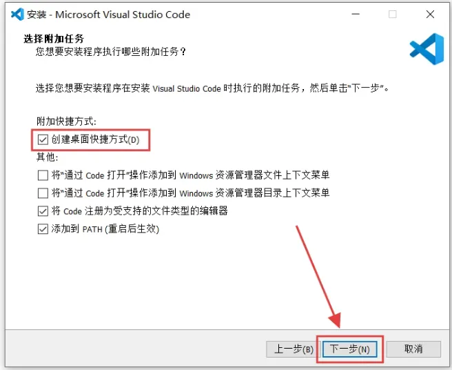Click the window title 安装 - Microsoft Visual Studio Code
This screenshot has height=370, width=452.
(108, 14)
